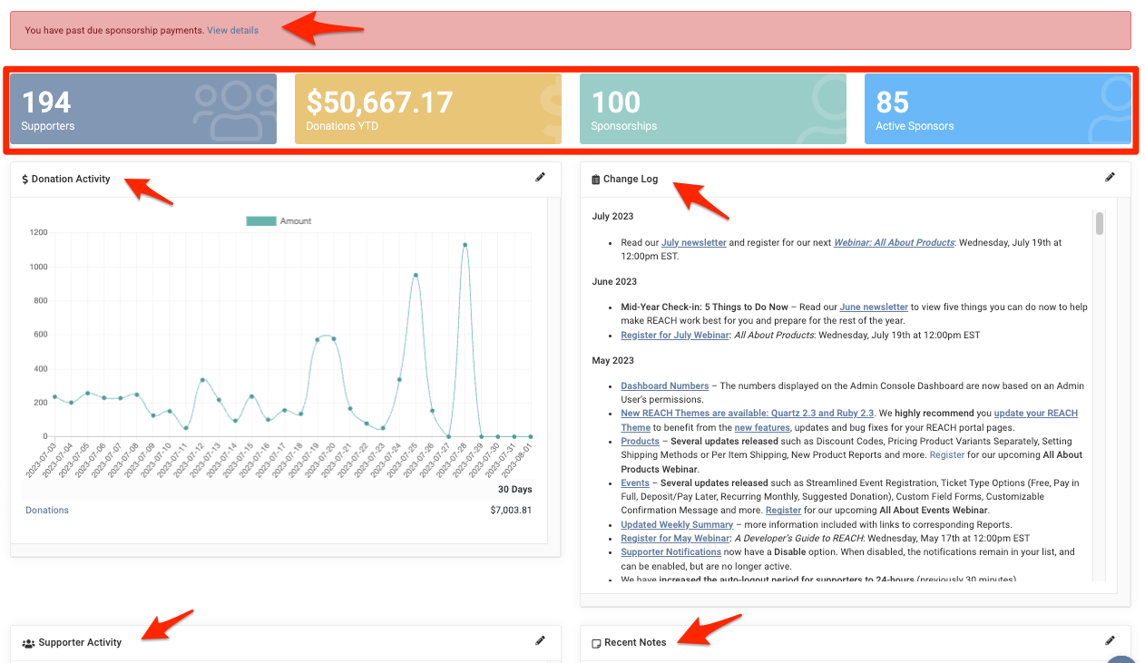Image resolution: width=1145 pixels, height=663 pixels.
Task: Click the 194 Supporters stat card
Action: 142,108
